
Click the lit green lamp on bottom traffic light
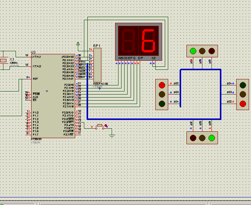click(x=212, y=138)
